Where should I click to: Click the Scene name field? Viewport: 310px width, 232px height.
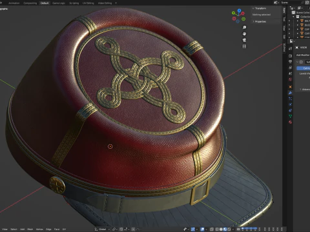(x=293, y=3)
